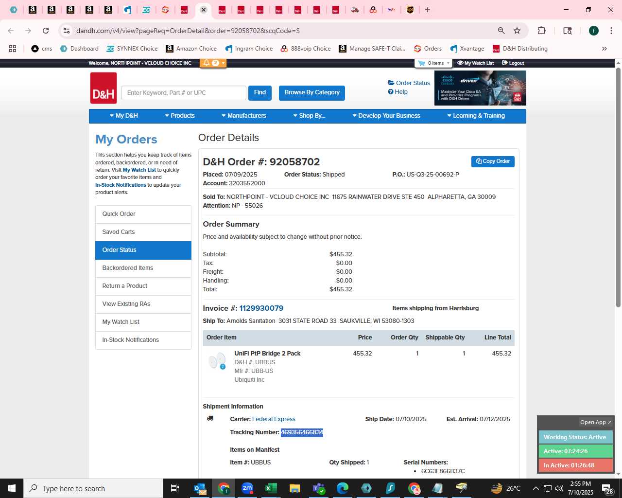622x498 pixels.
Task: Click the Task View taskbar icon
Action: pos(175,488)
